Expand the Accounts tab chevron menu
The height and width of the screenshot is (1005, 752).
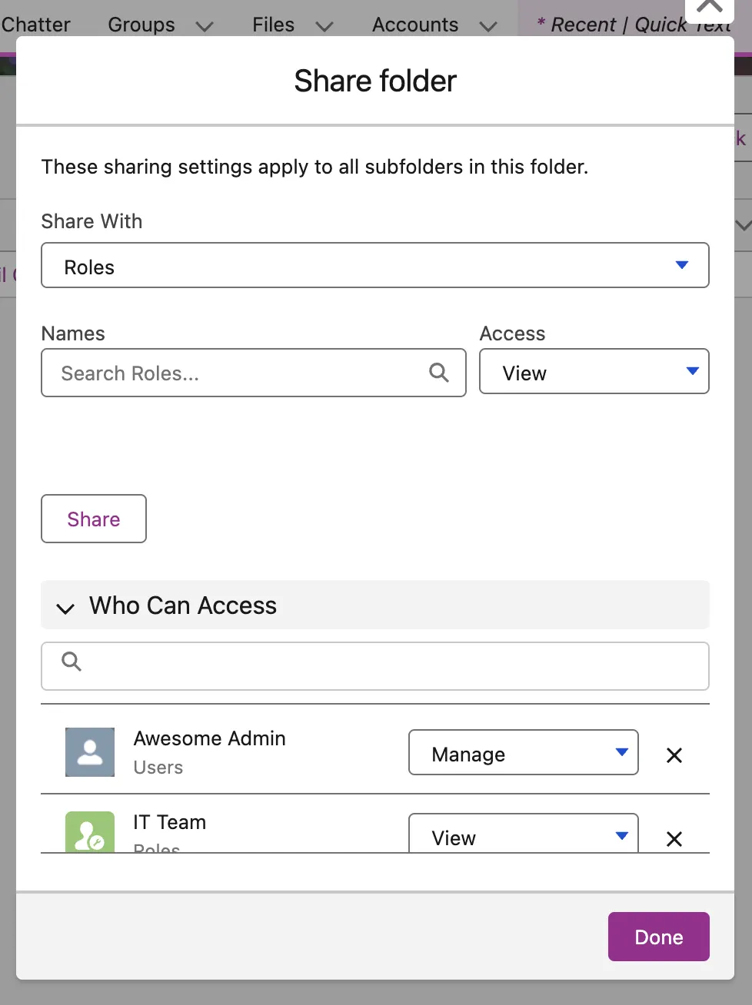[x=488, y=26]
